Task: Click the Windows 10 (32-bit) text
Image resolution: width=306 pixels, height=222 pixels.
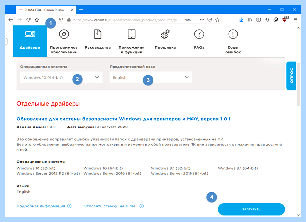Action: pos(36,168)
